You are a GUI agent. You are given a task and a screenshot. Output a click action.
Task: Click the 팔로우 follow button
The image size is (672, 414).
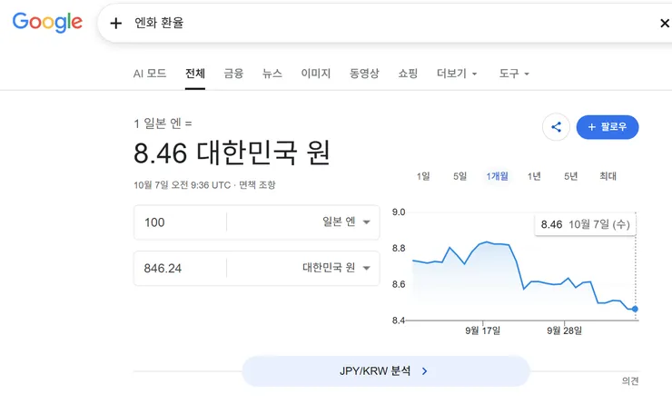(x=608, y=127)
